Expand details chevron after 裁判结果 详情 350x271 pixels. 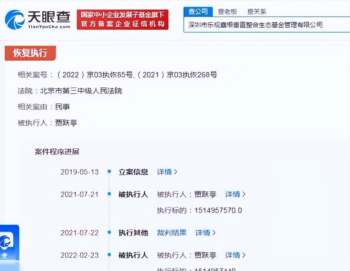coord(214,233)
